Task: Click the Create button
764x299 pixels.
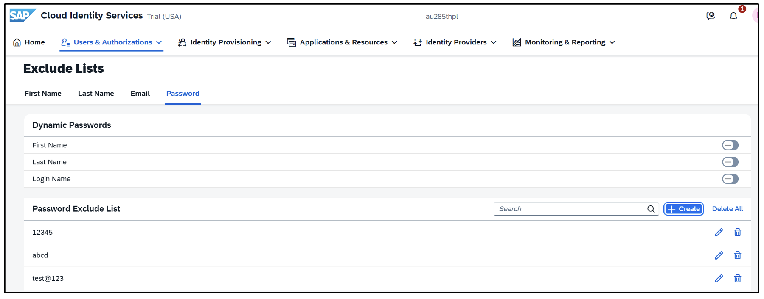Action: 684,209
